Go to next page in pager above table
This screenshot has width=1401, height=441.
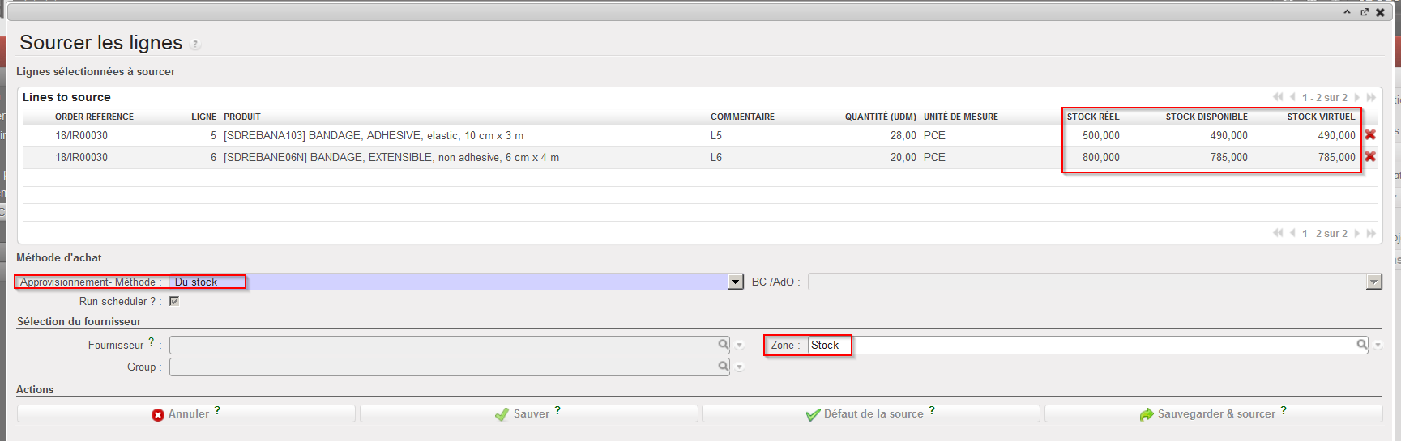tap(1357, 97)
